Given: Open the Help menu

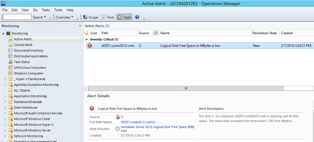Looking at the screenshot, I should (x=70, y=10).
